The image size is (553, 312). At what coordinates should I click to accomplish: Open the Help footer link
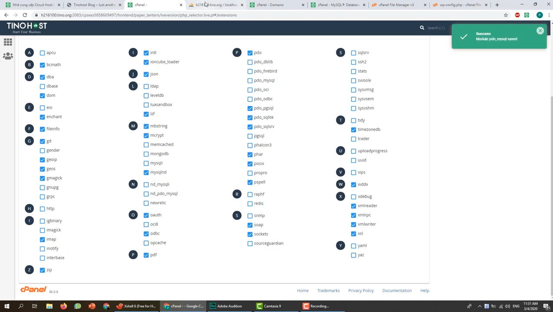coord(425,291)
